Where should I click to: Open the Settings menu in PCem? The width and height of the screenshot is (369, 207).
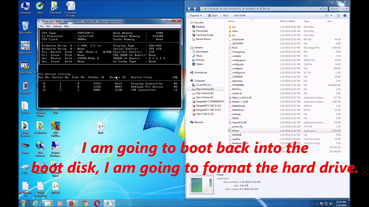(57, 26)
